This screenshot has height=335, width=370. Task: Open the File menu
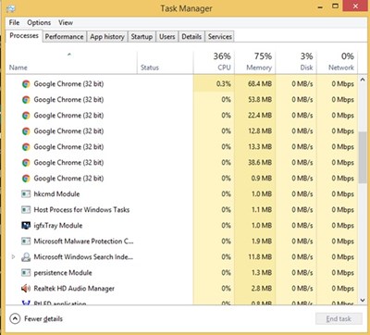[x=14, y=22]
